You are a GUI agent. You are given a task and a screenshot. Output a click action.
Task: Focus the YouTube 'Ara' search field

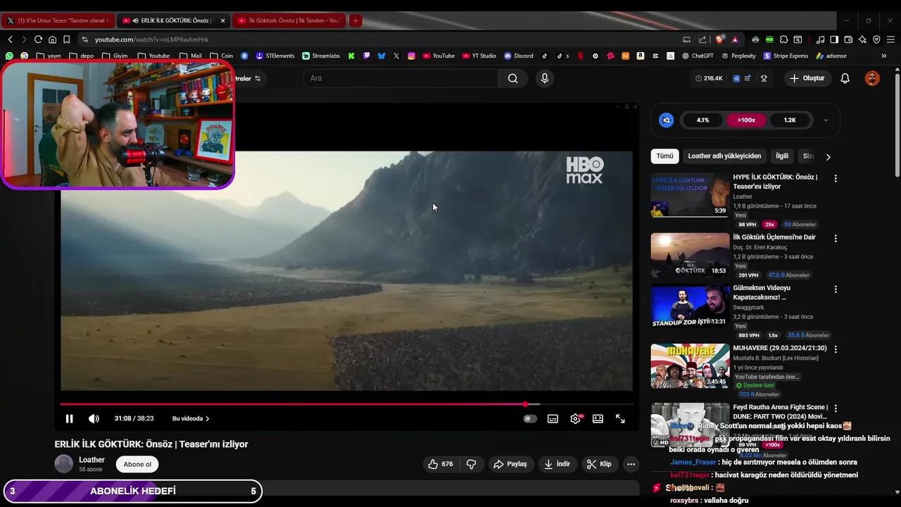click(x=400, y=78)
